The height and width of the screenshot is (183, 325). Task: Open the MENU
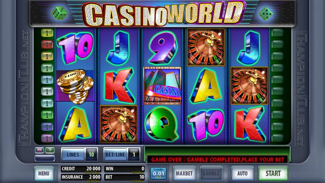44,173
